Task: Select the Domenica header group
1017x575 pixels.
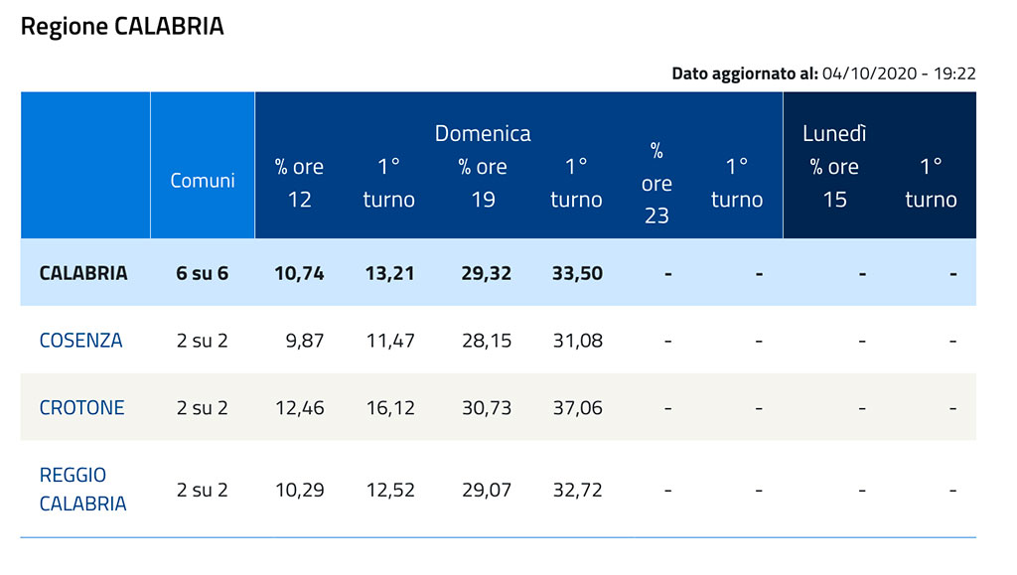Action: 483,133
